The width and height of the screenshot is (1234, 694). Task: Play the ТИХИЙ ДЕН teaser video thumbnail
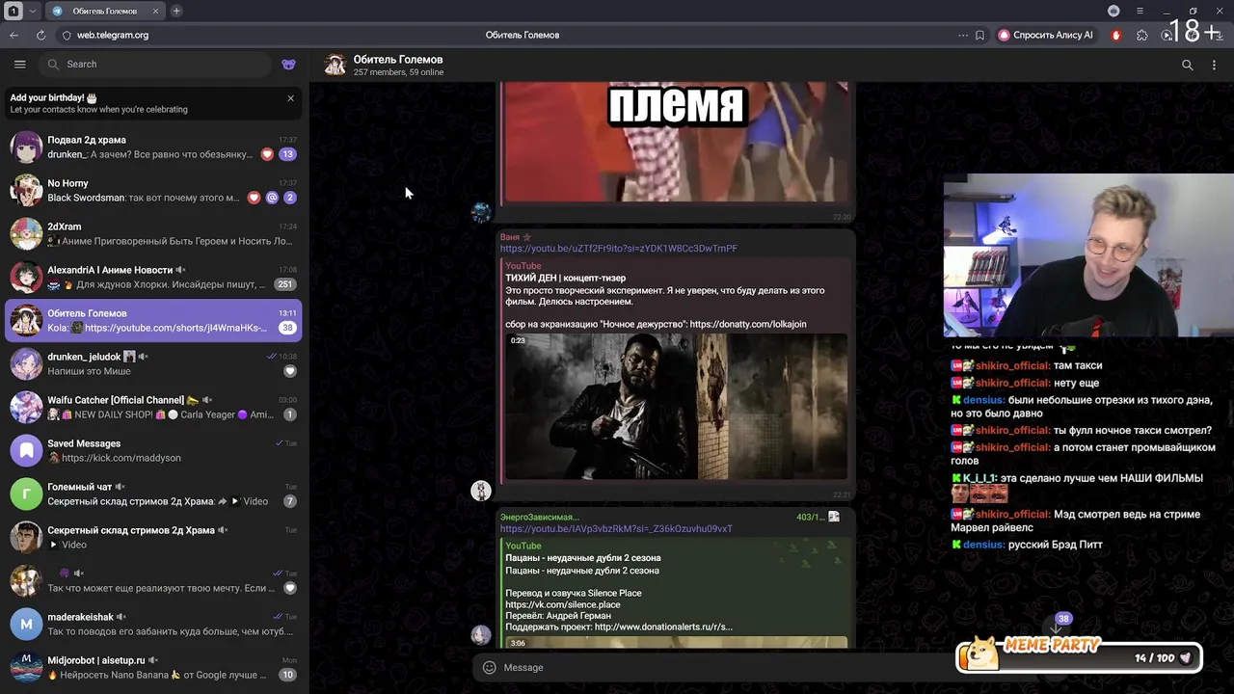point(676,406)
